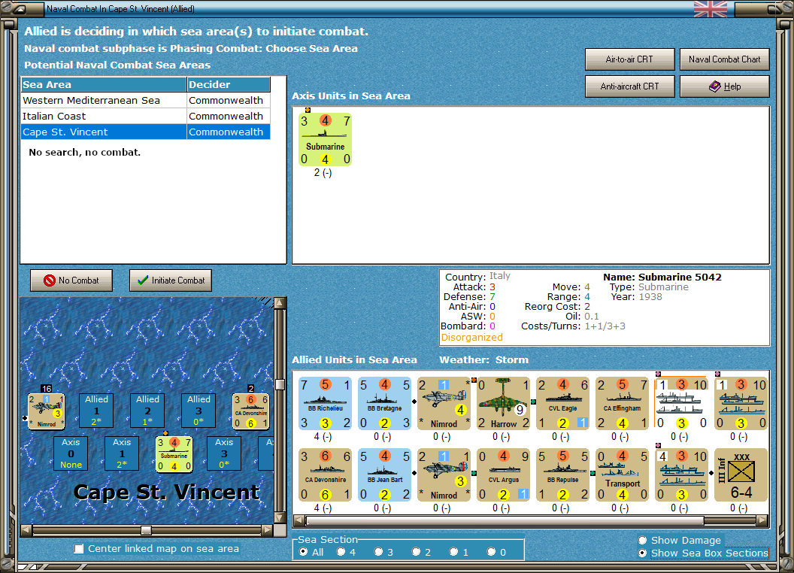The image size is (794, 573).
Task: Select Sea Section 0 radio button
Action: [491, 552]
